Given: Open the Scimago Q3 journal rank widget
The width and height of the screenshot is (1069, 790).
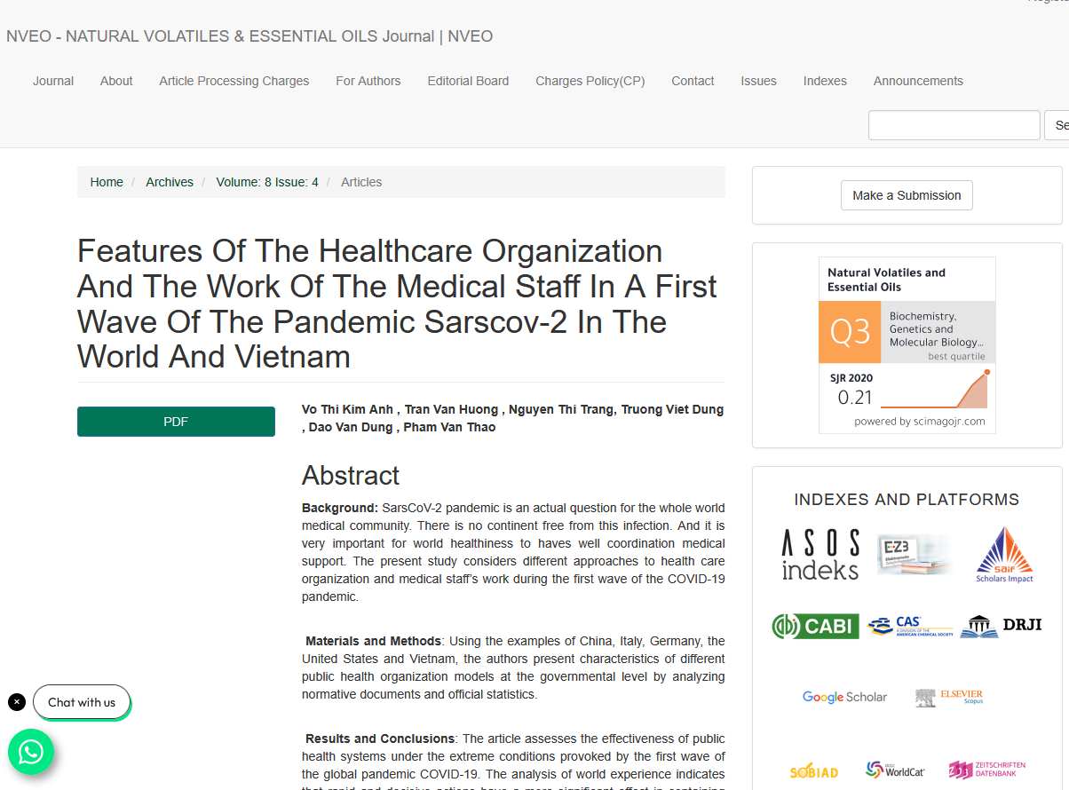Looking at the screenshot, I should pos(907,345).
